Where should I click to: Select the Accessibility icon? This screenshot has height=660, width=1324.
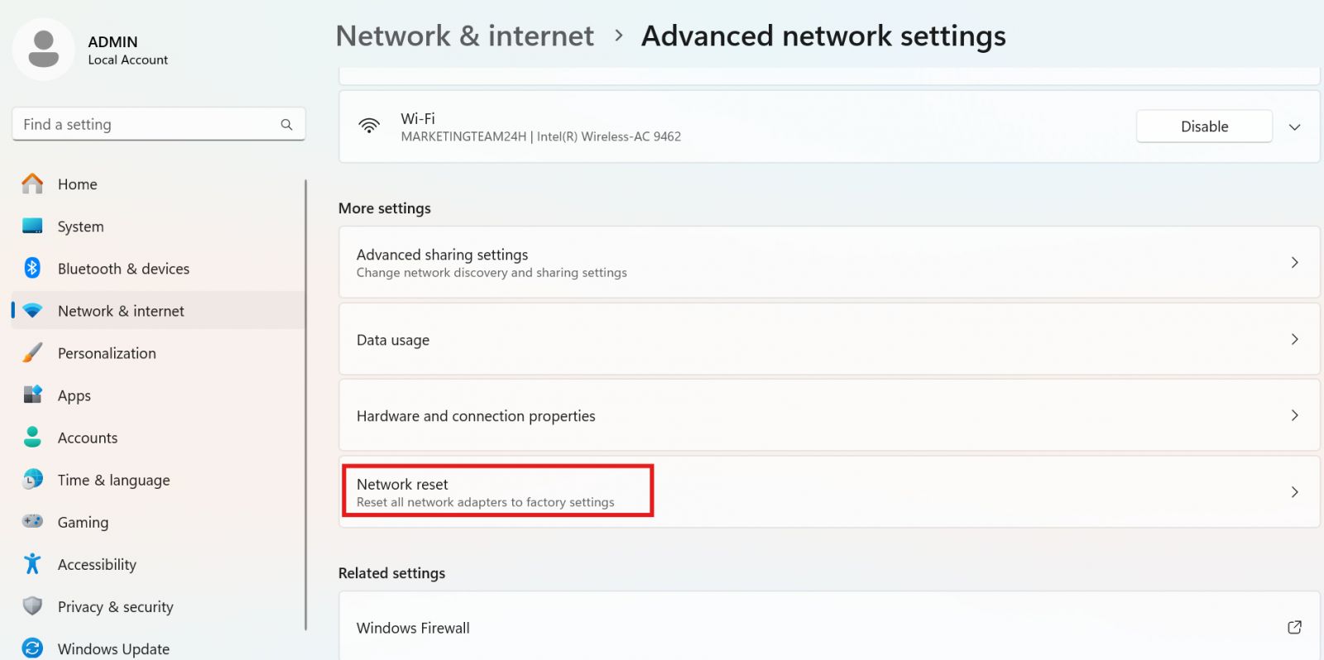(x=31, y=564)
